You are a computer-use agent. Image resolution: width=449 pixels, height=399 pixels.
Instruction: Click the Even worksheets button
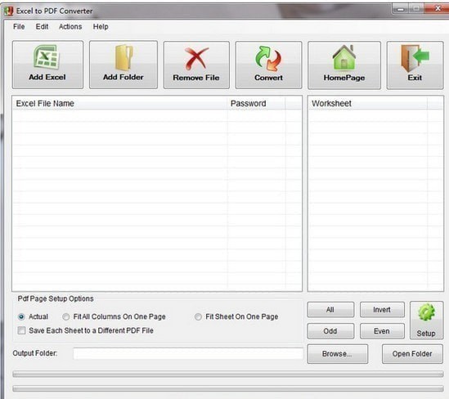coord(382,331)
